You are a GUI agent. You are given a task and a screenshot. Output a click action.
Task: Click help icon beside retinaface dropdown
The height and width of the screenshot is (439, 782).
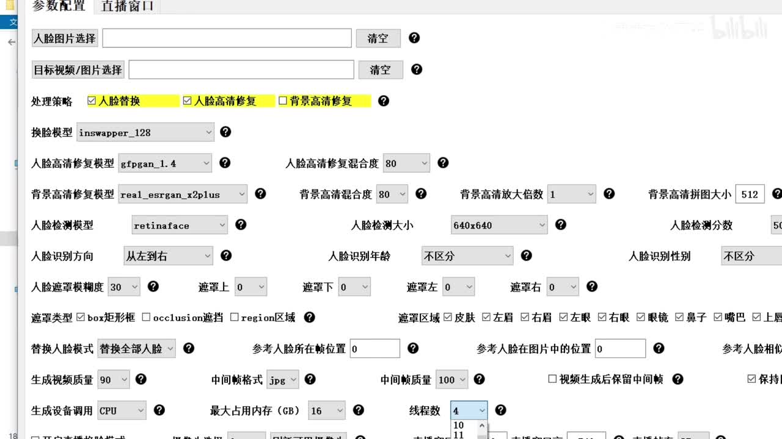point(241,225)
